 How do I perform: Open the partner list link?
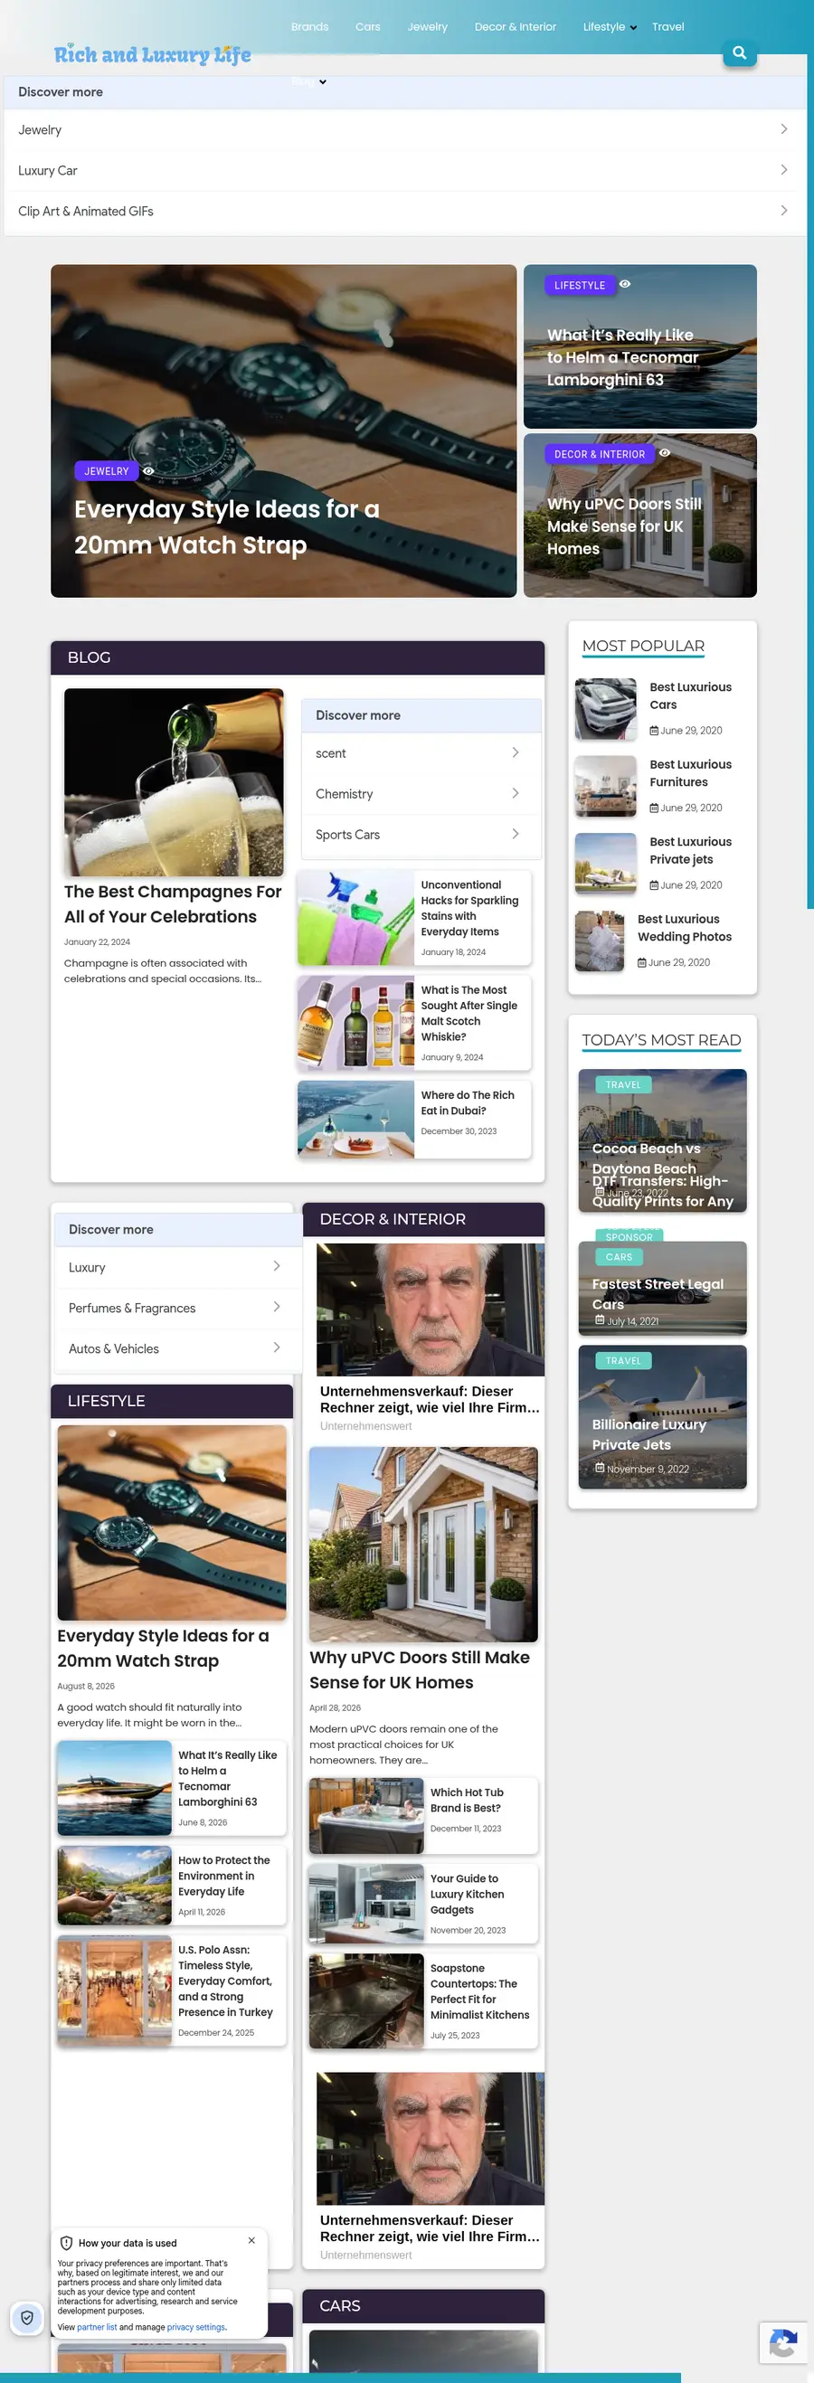tap(97, 2327)
